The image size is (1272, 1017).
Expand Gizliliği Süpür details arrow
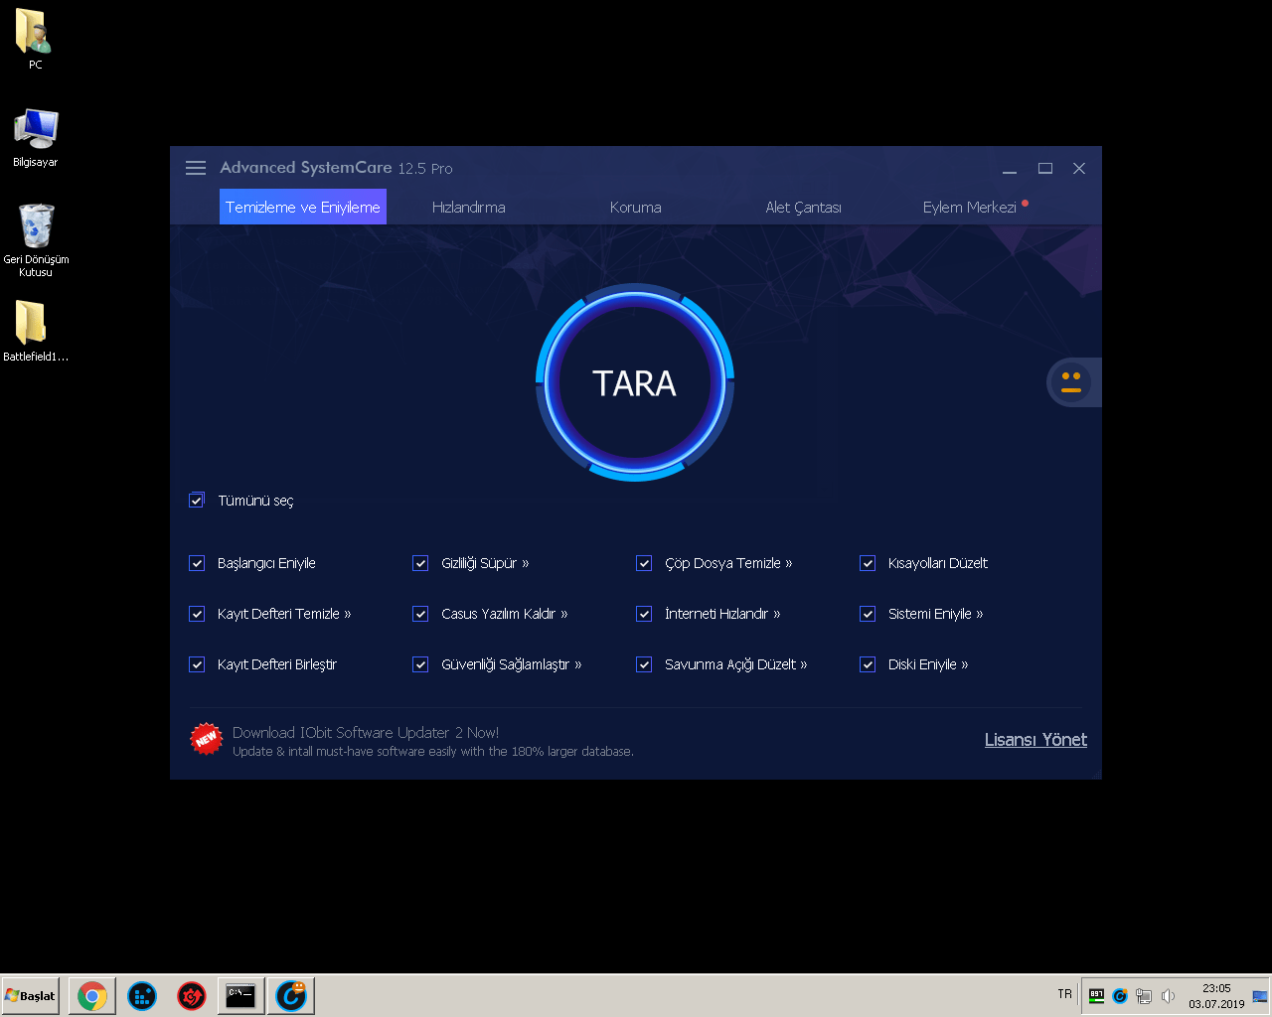tap(526, 564)
